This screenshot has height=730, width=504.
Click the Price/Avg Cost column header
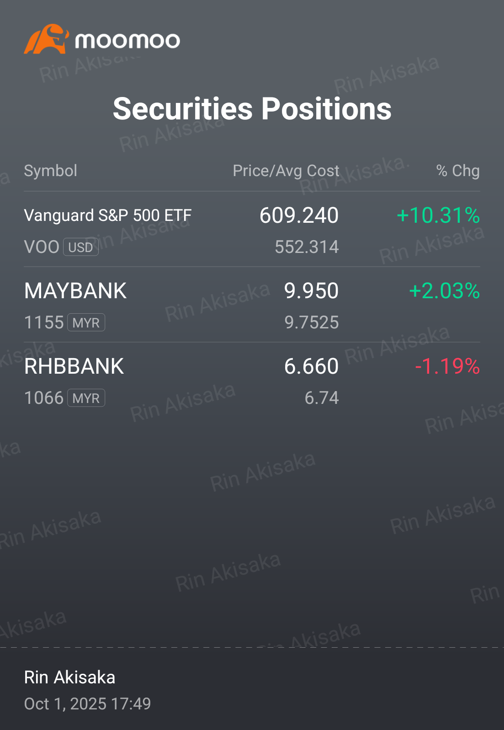[286, 171]
